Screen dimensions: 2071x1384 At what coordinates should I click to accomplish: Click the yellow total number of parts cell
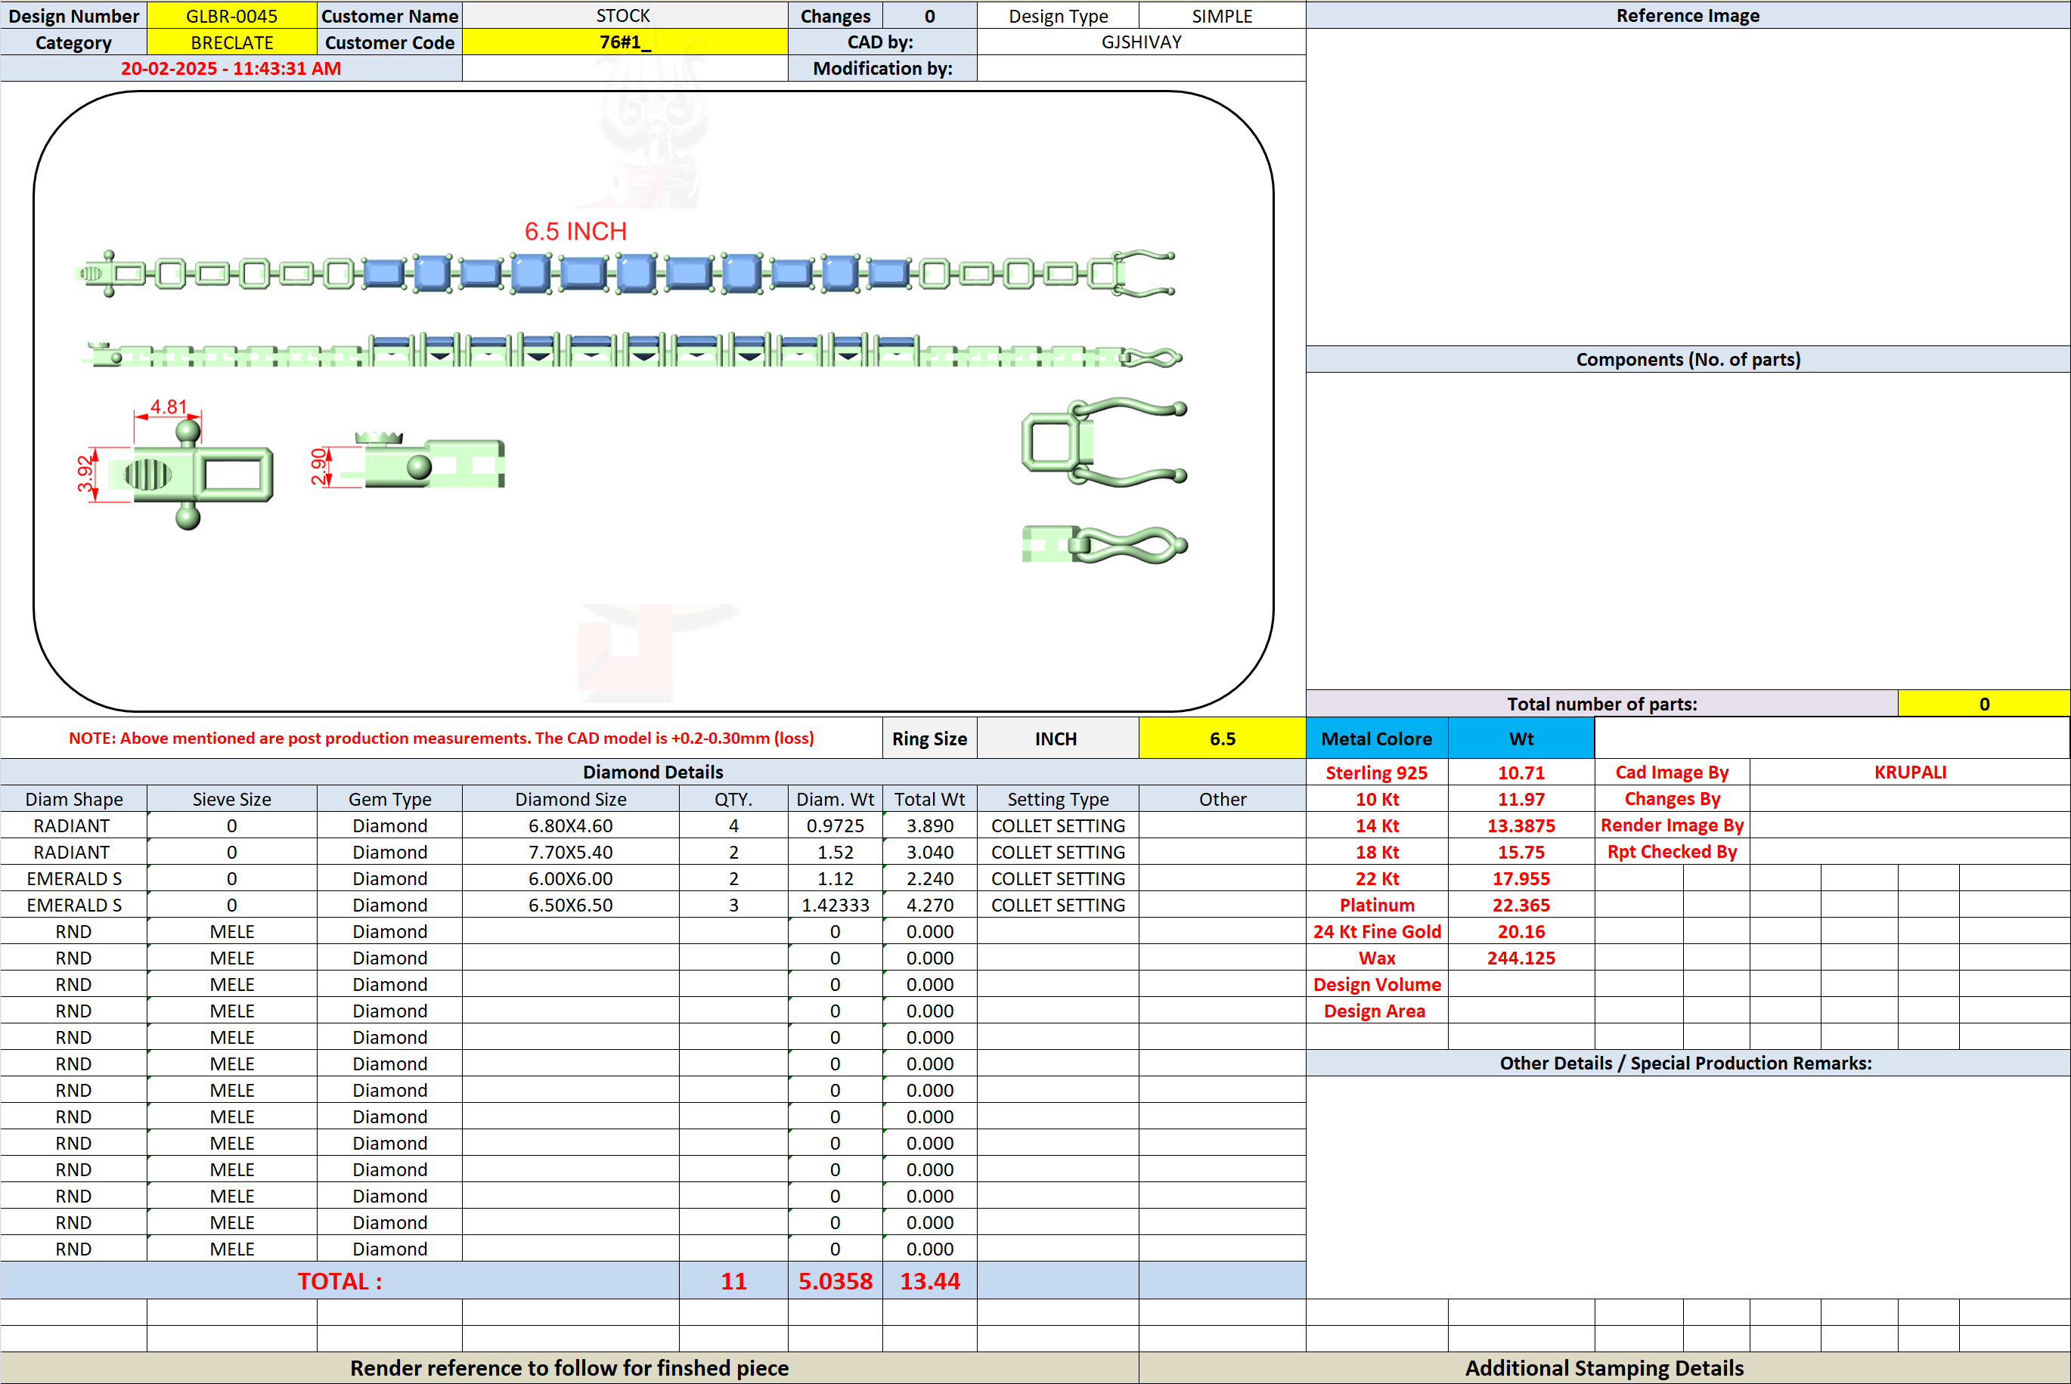click(1983, 704)
